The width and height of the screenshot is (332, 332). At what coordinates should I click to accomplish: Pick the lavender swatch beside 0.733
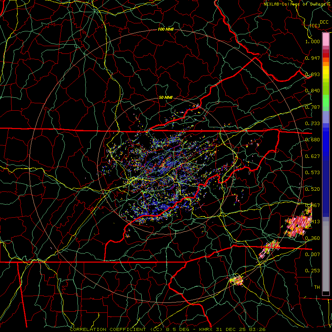pyautogui.click(x=326, y=117)
